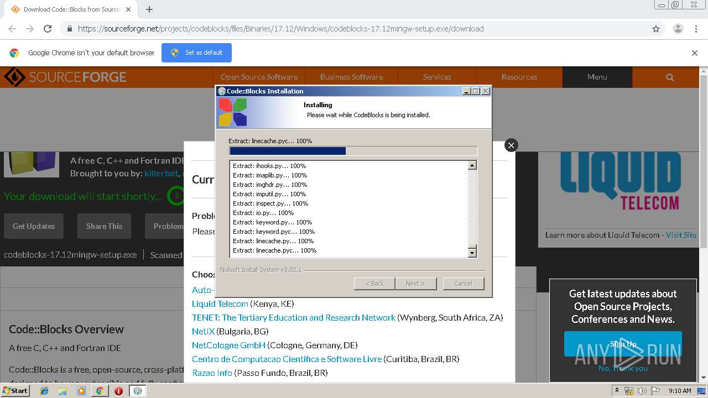708x398 pixels.
Task: Open the Business Software menu
Action: [x=351, y=77]
